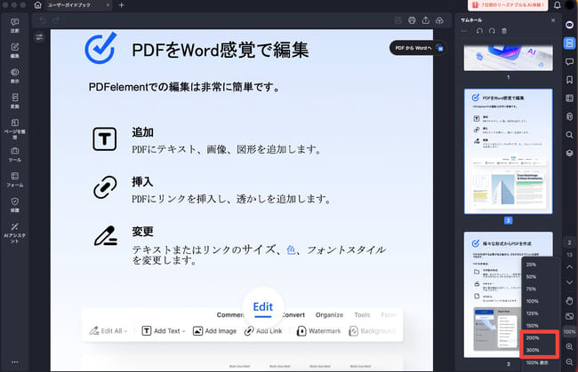Open the AIアシスタント tool
Screen dimensions: 578x372
(x=15, y=233)
